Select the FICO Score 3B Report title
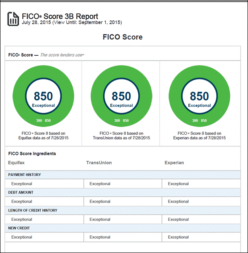This screenshot has width=248, height=253. (x=60, y=17)
